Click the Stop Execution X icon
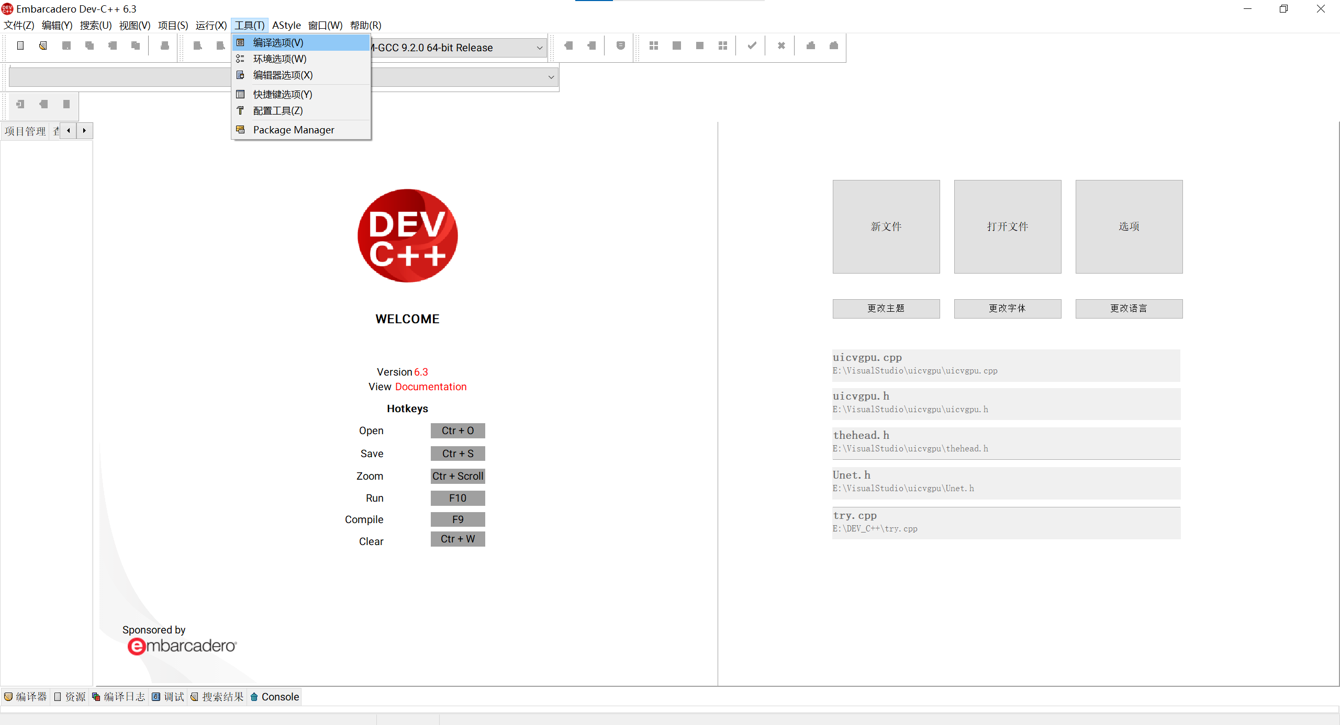 (x=781, y=46)
